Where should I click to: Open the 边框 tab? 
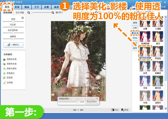tap(46, 7)
